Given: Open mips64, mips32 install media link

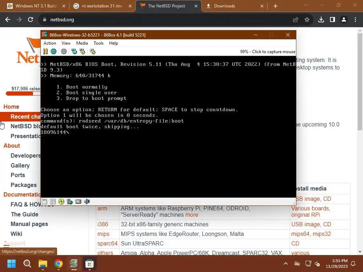Looking at the screenshot, I should (x=311, y=234).
